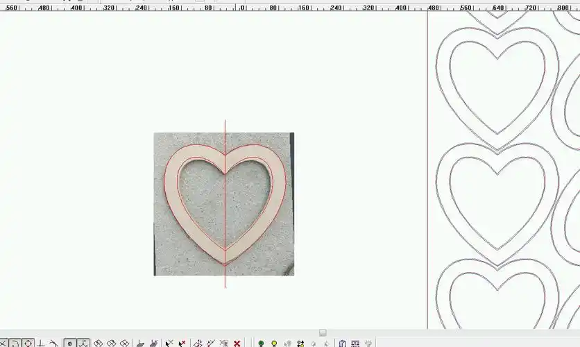Toggle the pressed Y-shaped node snap button
Screen dimensions: 580x347
pyautogui.click(x=83, y=343)
